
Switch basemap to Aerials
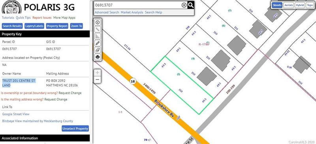pyautogui.click(x=289, y=5)
